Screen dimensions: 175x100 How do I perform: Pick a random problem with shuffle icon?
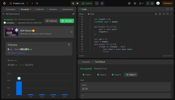coord(37,3)
